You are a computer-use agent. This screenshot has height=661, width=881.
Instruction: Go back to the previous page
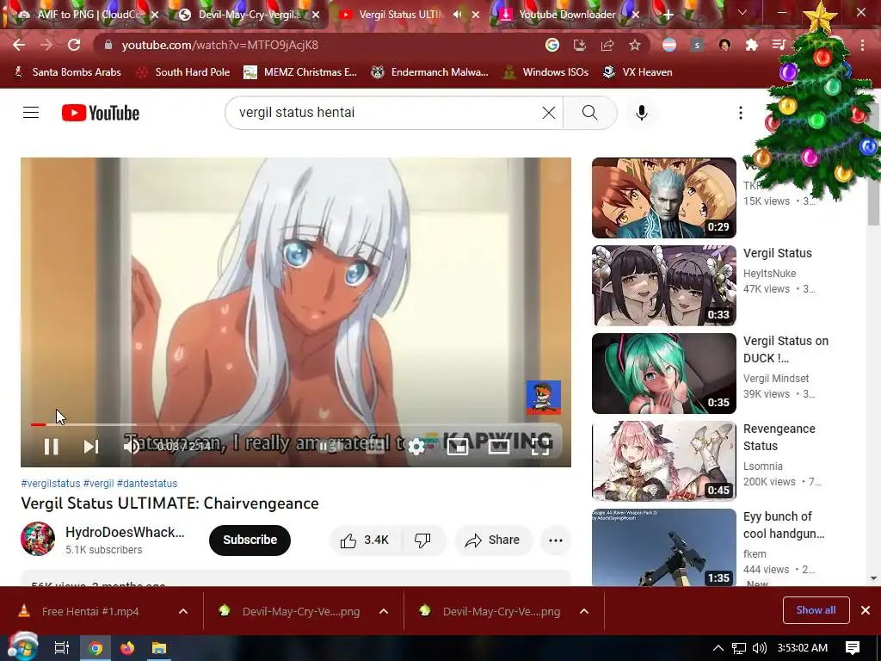(x=19, y=45)
